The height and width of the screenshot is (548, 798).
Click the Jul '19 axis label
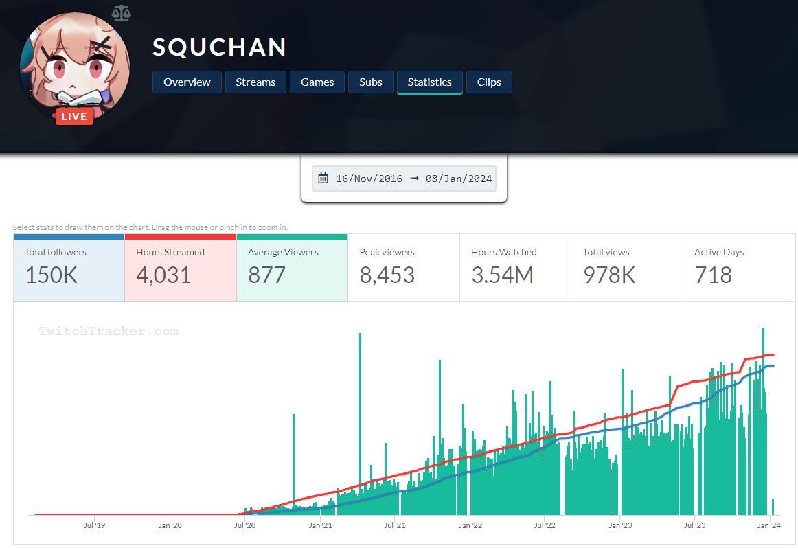[95, 525]
